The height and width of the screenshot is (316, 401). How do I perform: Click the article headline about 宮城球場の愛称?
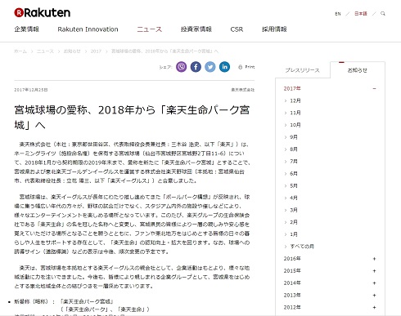tap(132, 118)
